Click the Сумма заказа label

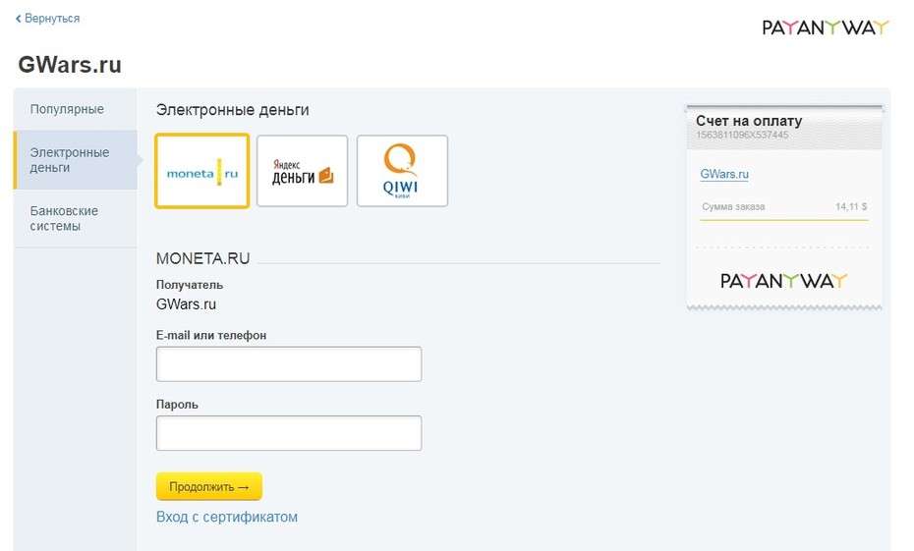[x=733, y=207]
